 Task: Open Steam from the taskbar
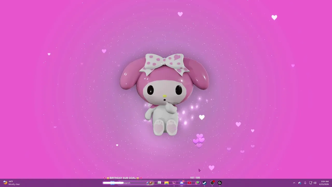coord(204,183)
